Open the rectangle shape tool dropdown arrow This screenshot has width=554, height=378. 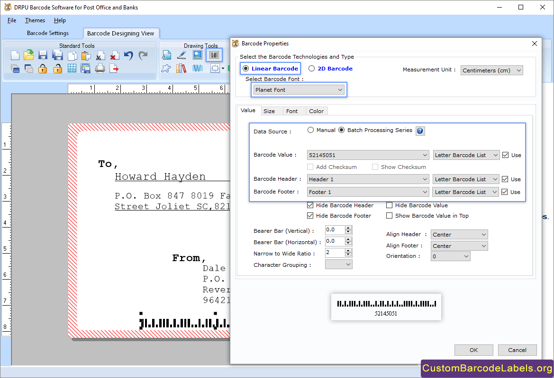click(x=223, y=69)
